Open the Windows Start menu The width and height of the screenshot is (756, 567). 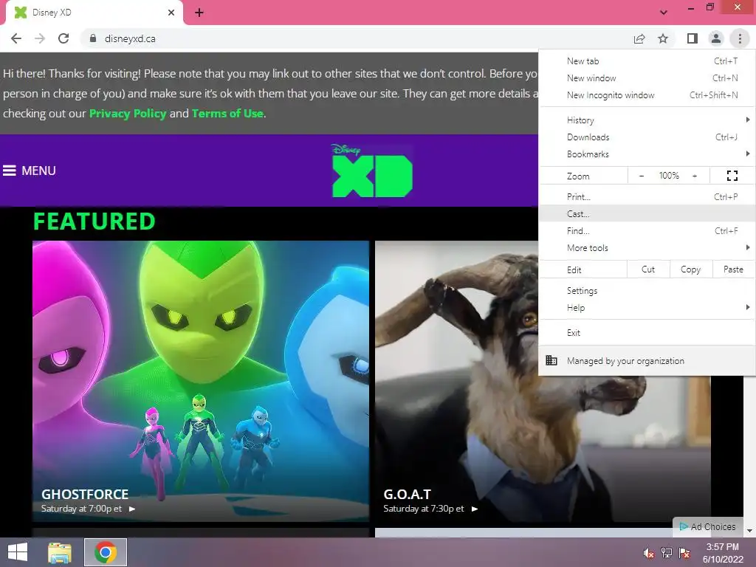[18, 552]
